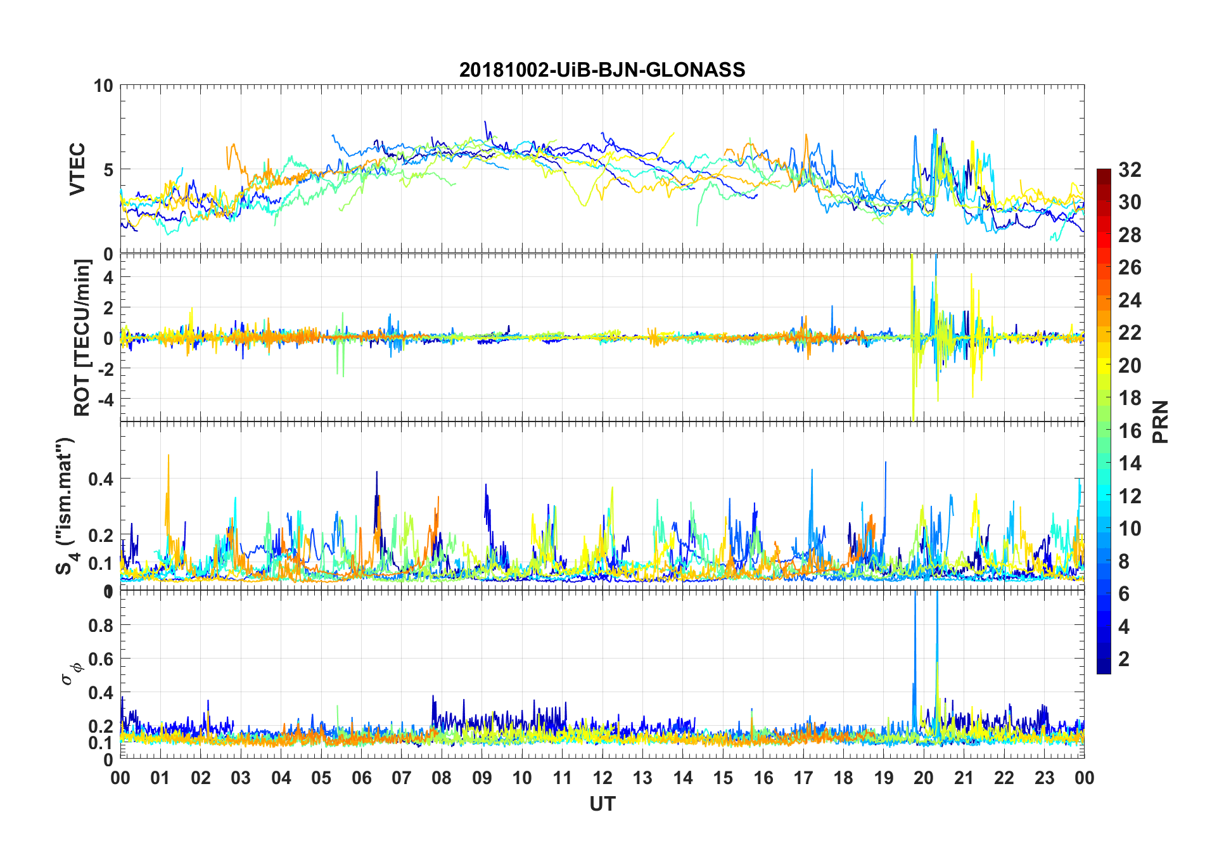Select the VTEC axis tick "5"

[108, 169]
